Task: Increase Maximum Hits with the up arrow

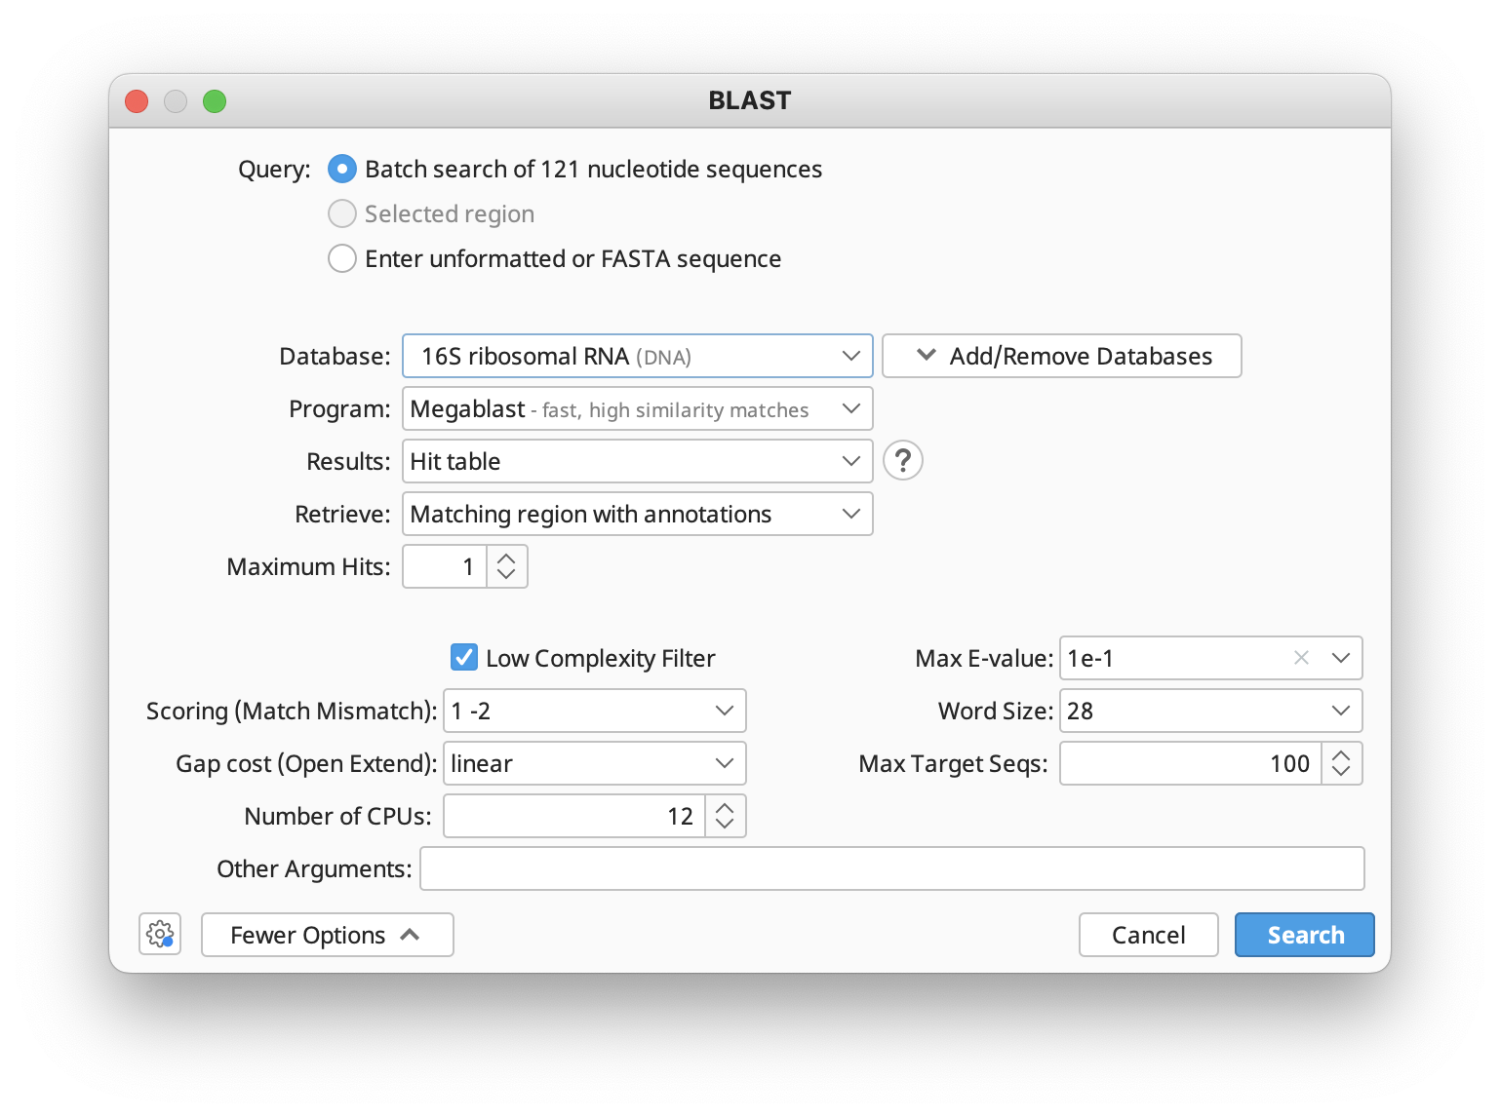Action: (x=506, y=559)
